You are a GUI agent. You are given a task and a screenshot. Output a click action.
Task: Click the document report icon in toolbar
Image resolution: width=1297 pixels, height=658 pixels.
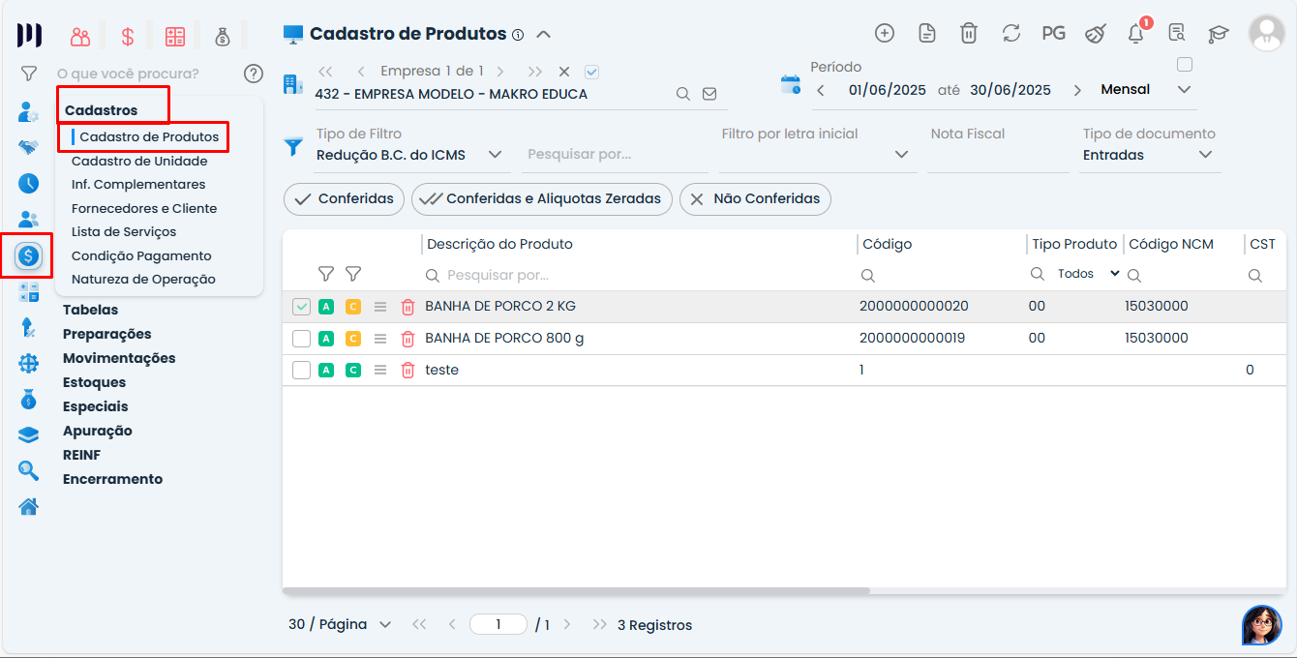pyautogui.click(x=927, y=33)
